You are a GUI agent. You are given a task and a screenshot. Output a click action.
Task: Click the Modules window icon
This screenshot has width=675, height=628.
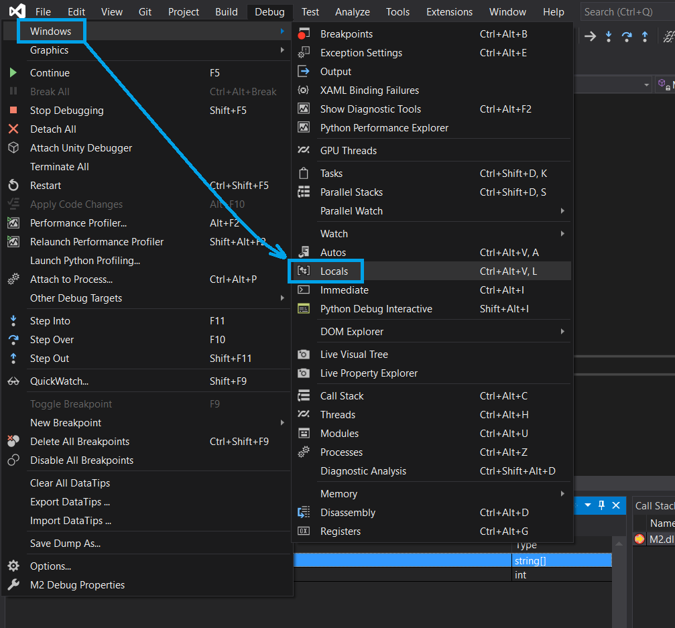[304, 433]
